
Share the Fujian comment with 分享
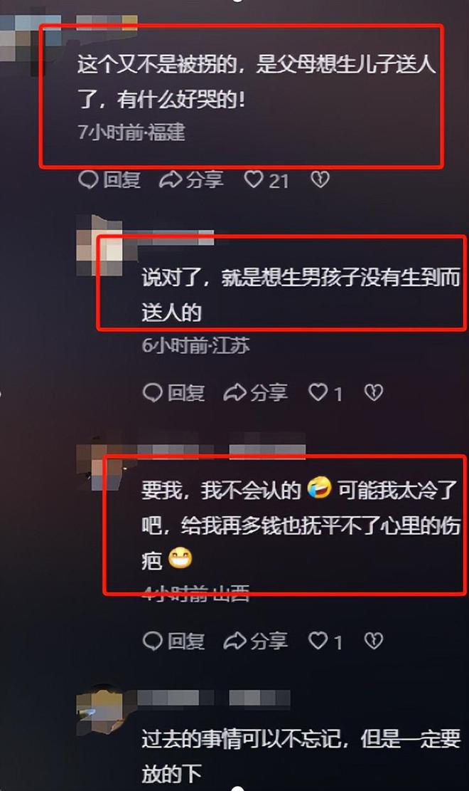191,179
